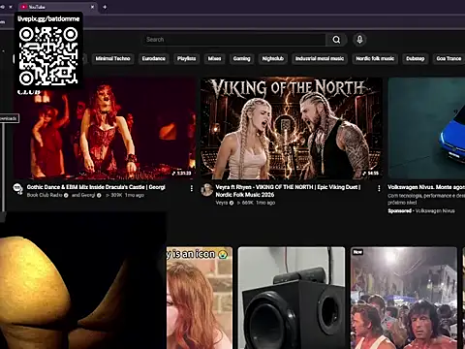Viewport: 465px width, 349px height.
Task: Open Book Club Radio channel link
Action: click(45, 195)
